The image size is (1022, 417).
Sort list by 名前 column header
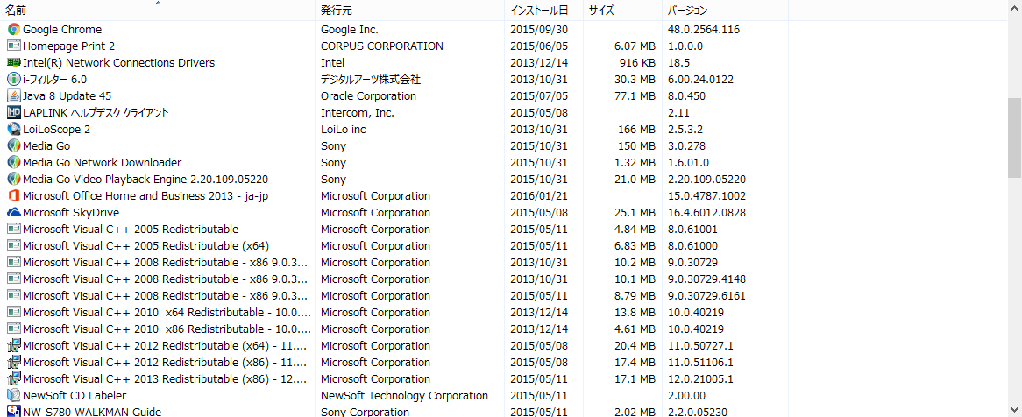tap(18, 11)
